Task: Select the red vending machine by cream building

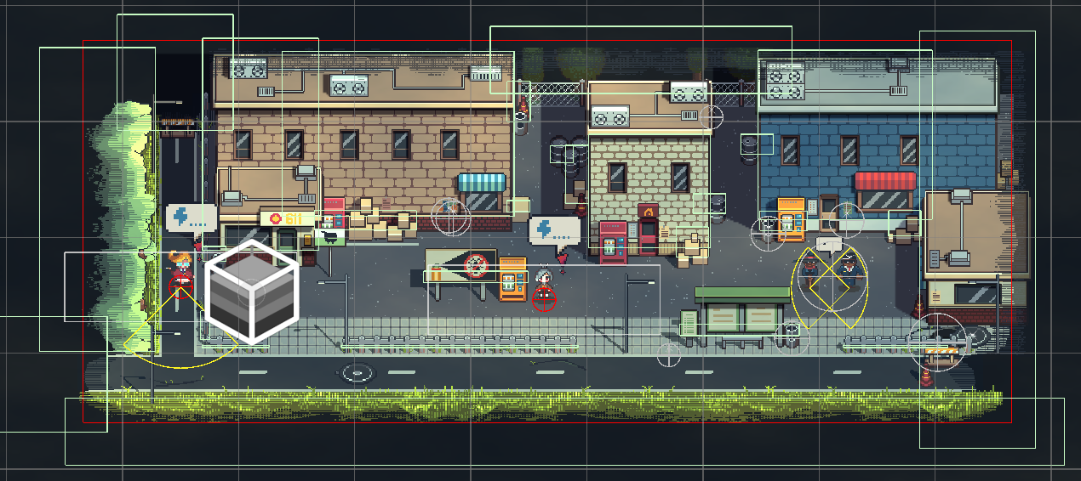Action: pyautogui.click(x=612, y=242)
